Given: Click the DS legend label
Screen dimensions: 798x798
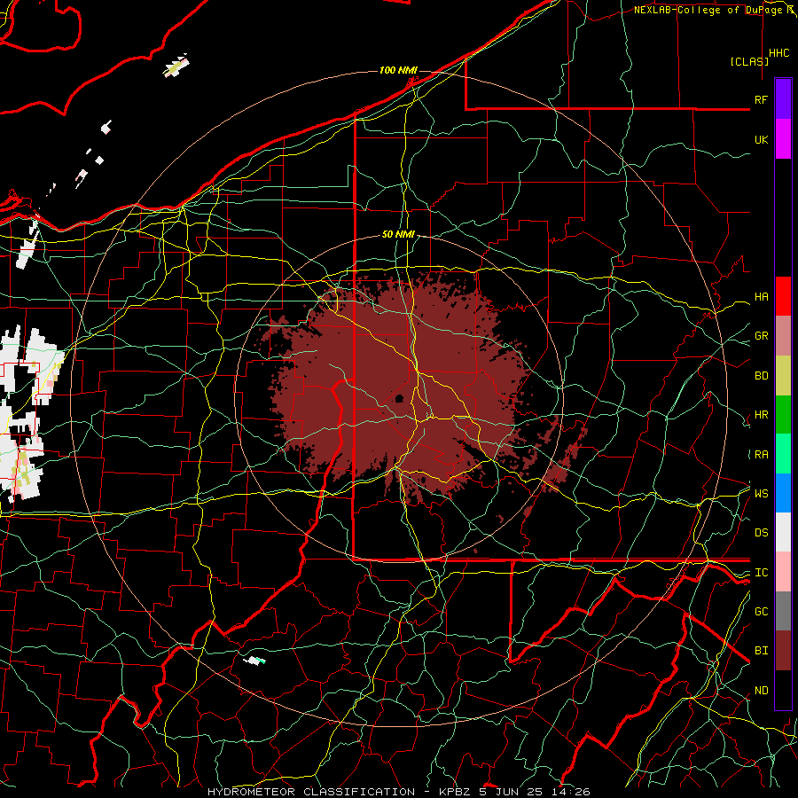Looking at the screenshot, I should (761, 533).
